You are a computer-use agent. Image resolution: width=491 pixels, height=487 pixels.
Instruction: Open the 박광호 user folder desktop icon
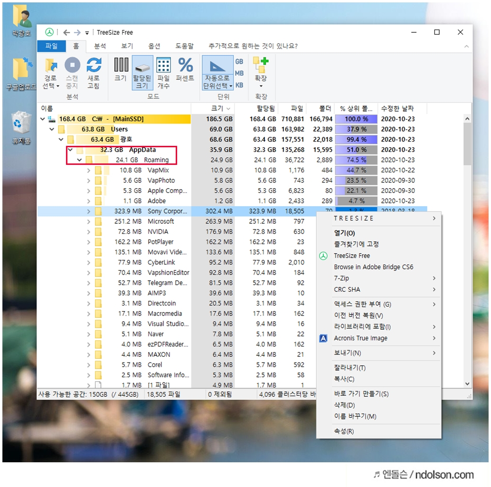[x=22, y=21]
